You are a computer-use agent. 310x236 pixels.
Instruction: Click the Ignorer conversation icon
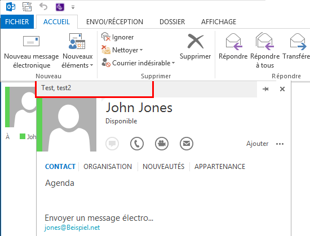(106, 37)
